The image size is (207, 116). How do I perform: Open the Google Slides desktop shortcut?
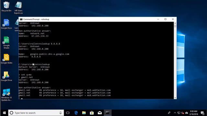[x=6, y=59]
